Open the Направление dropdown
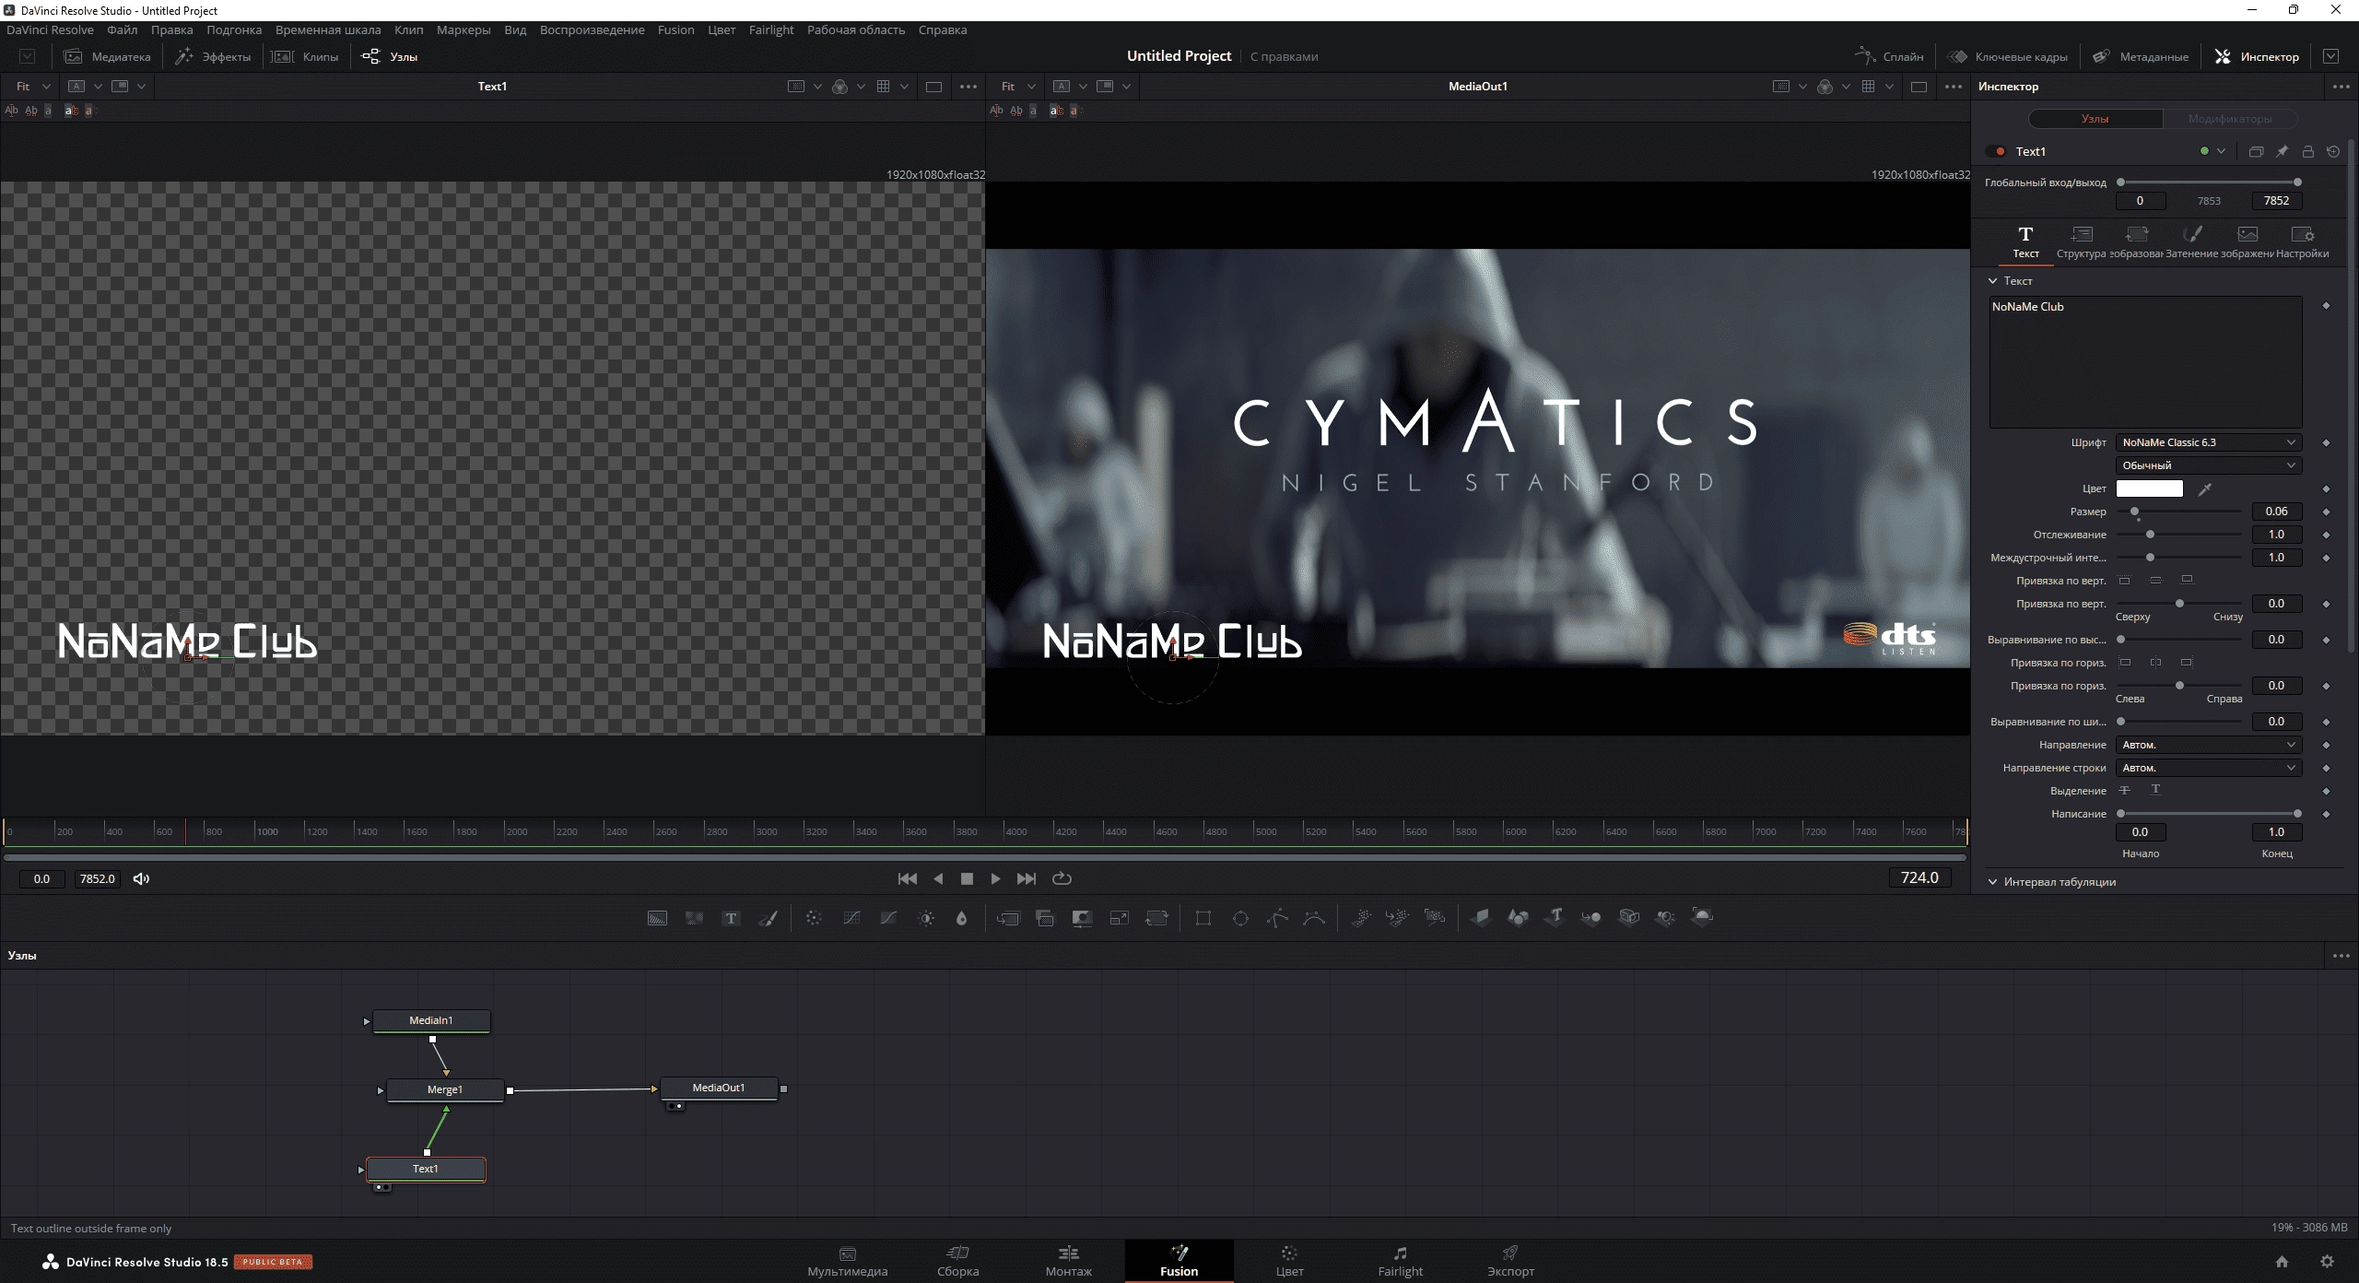Image resolution: width=2359 pixels, height=1283 pixels. [2209, 745]
